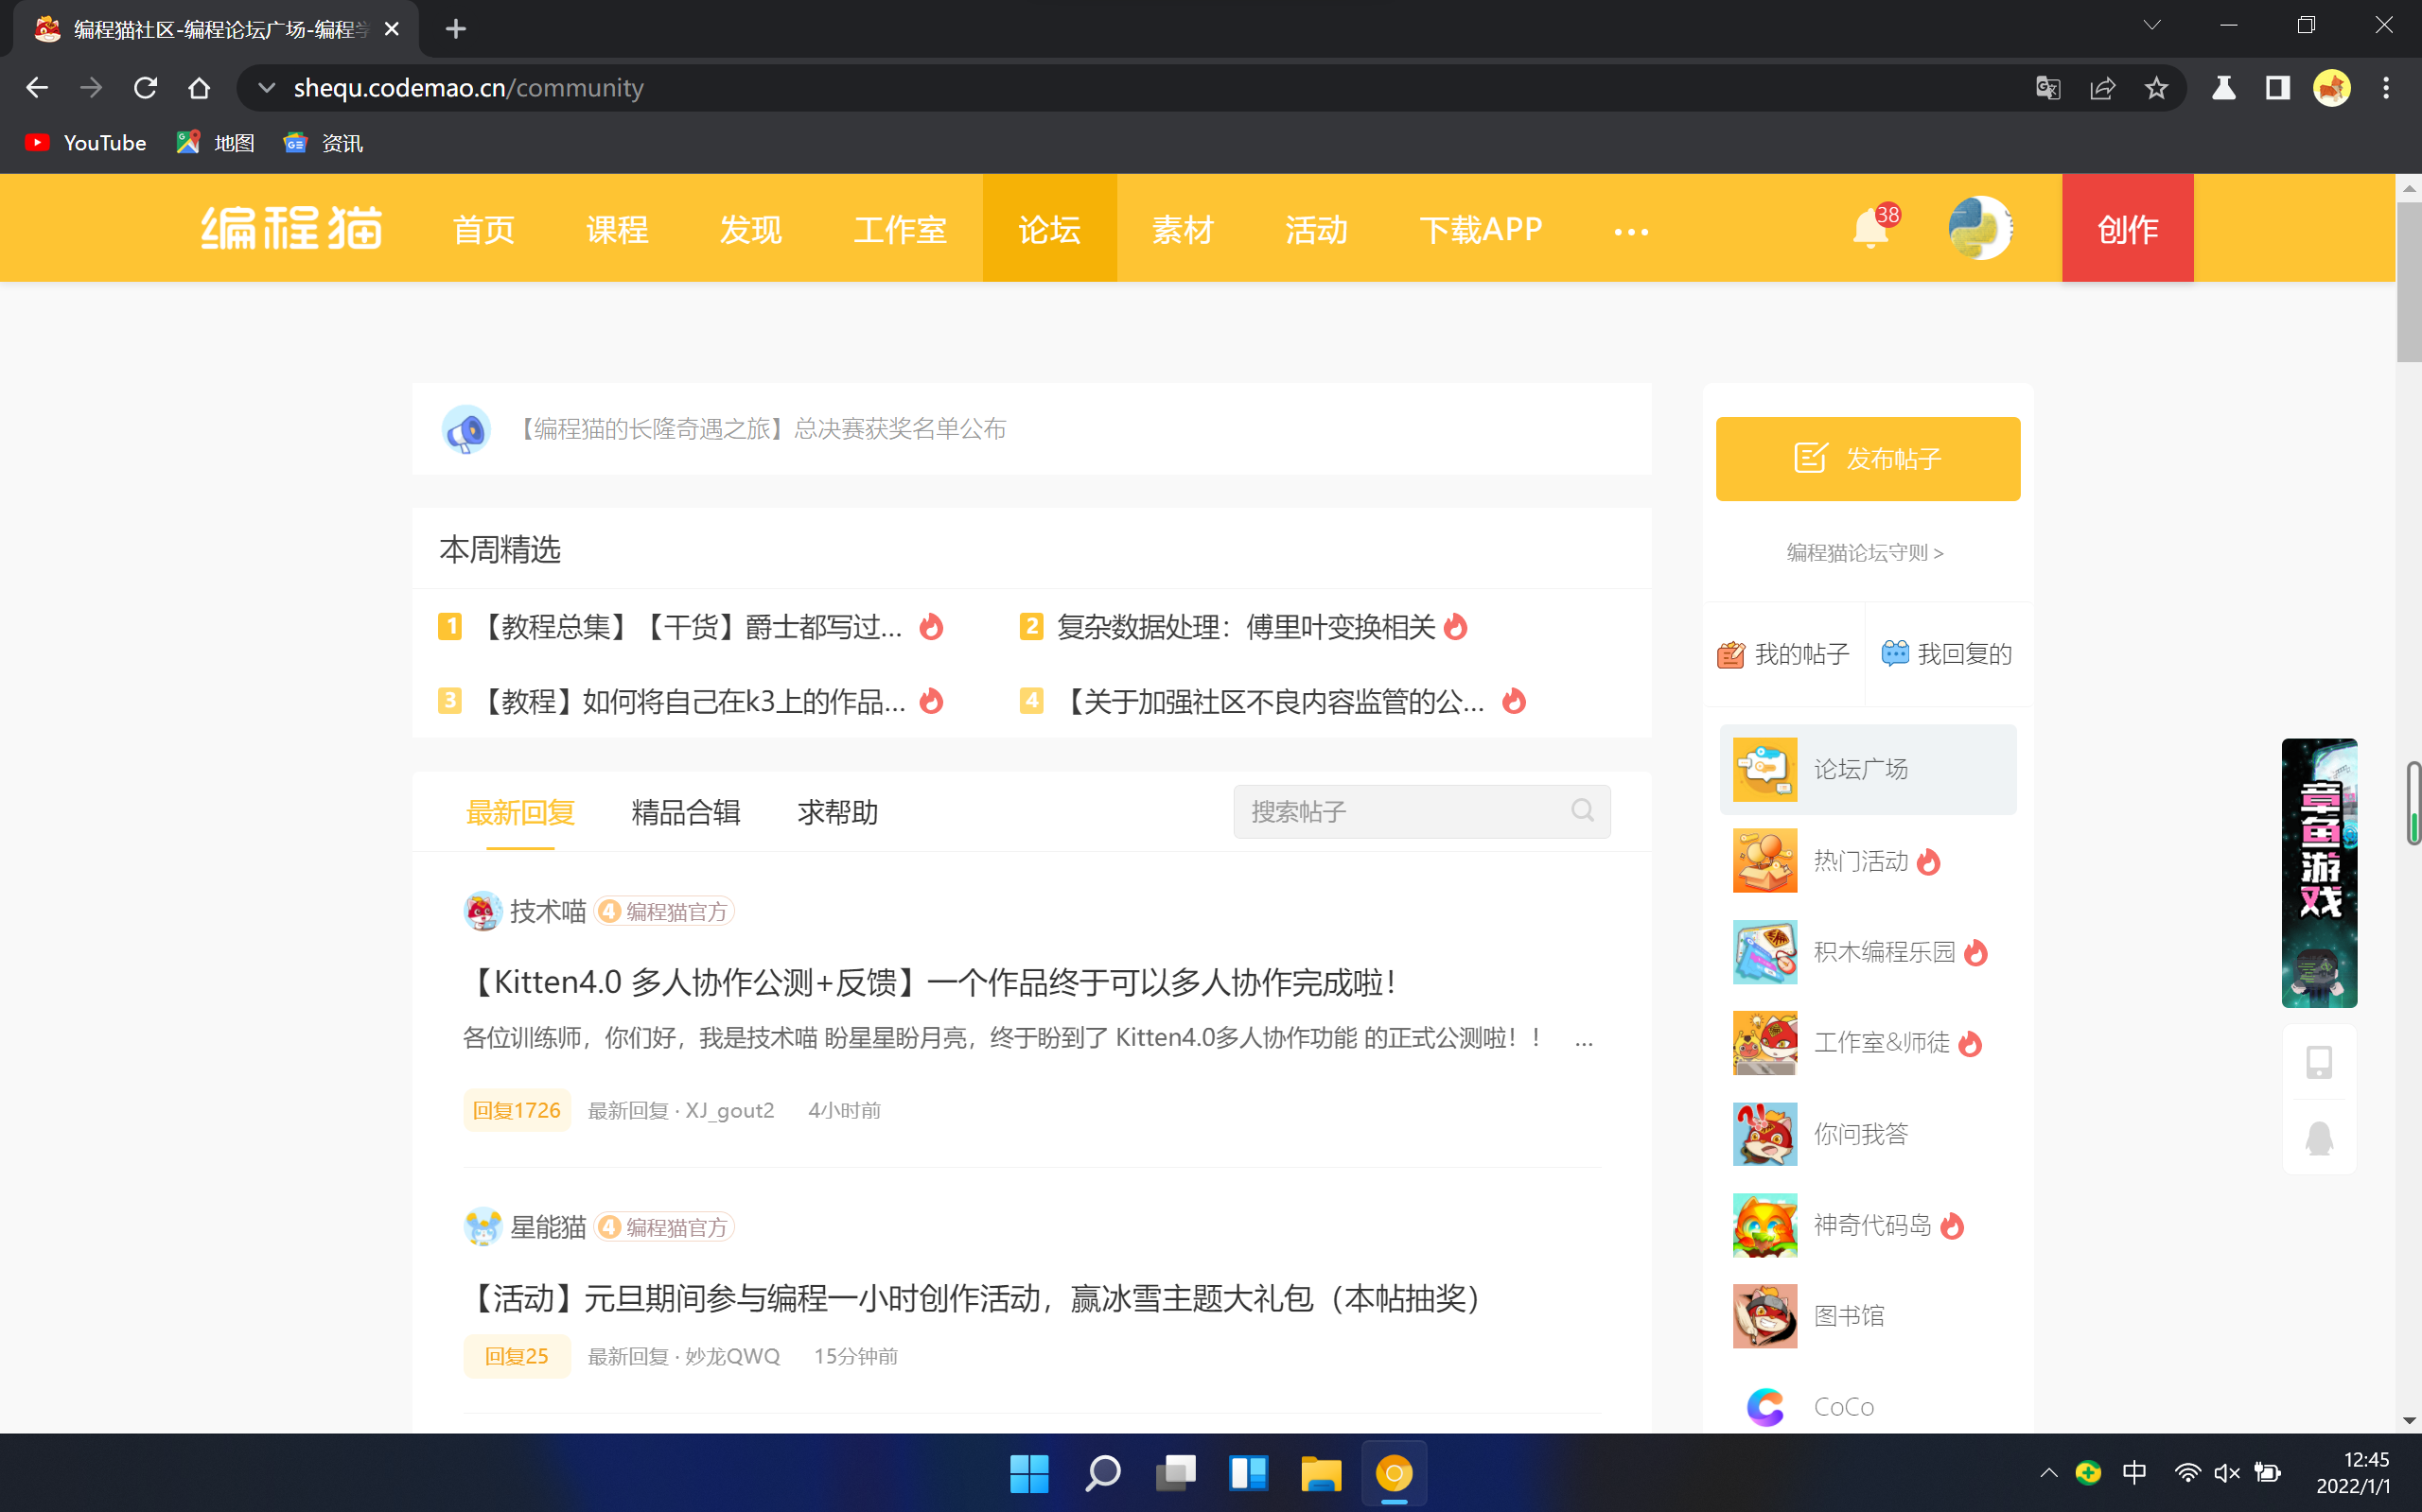Click the translate page icon

tap(2048, 88)
